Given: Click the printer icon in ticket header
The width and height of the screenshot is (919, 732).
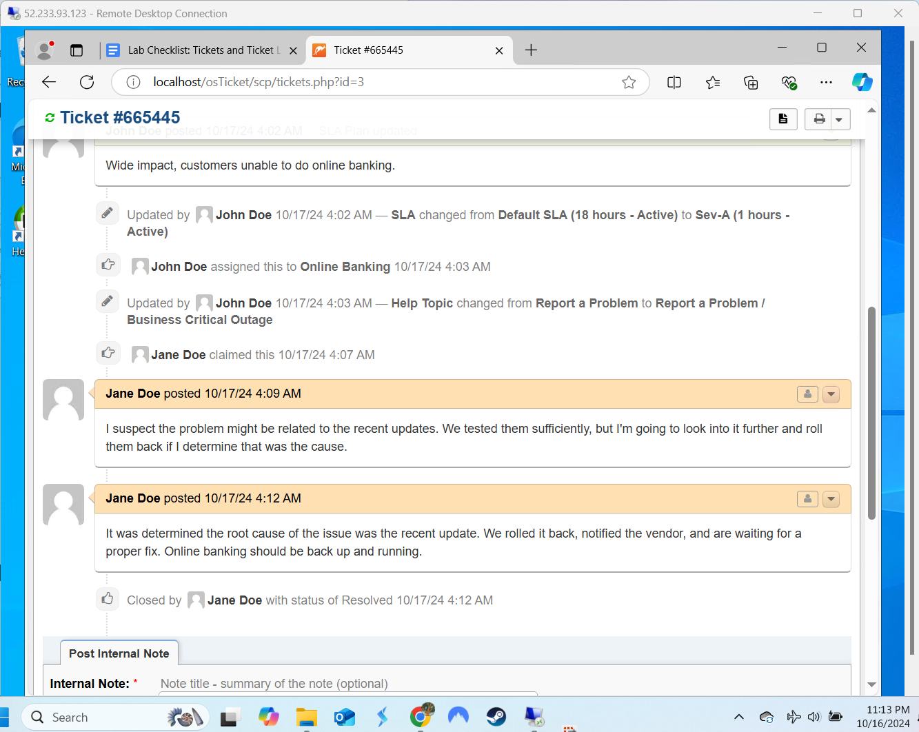Looking at the screenshot, I should [819, 119].
